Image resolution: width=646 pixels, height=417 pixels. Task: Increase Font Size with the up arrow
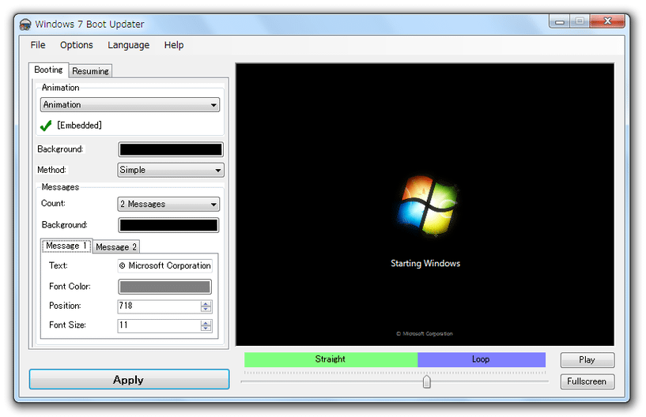206,322
